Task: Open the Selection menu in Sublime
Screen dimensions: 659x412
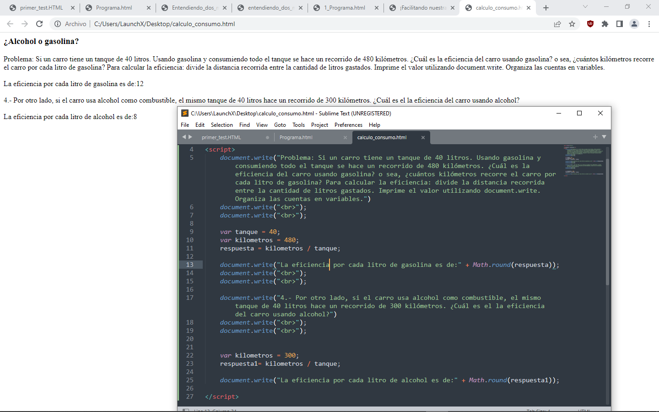Action: coord(222,125)
